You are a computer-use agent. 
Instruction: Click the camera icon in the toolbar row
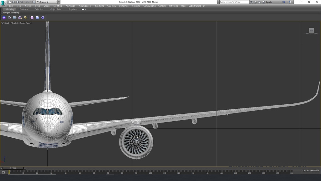20,18
